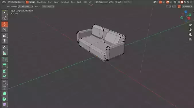Enable edge select mode
Screen dimensions: 194x108
(x=30, y=2)
